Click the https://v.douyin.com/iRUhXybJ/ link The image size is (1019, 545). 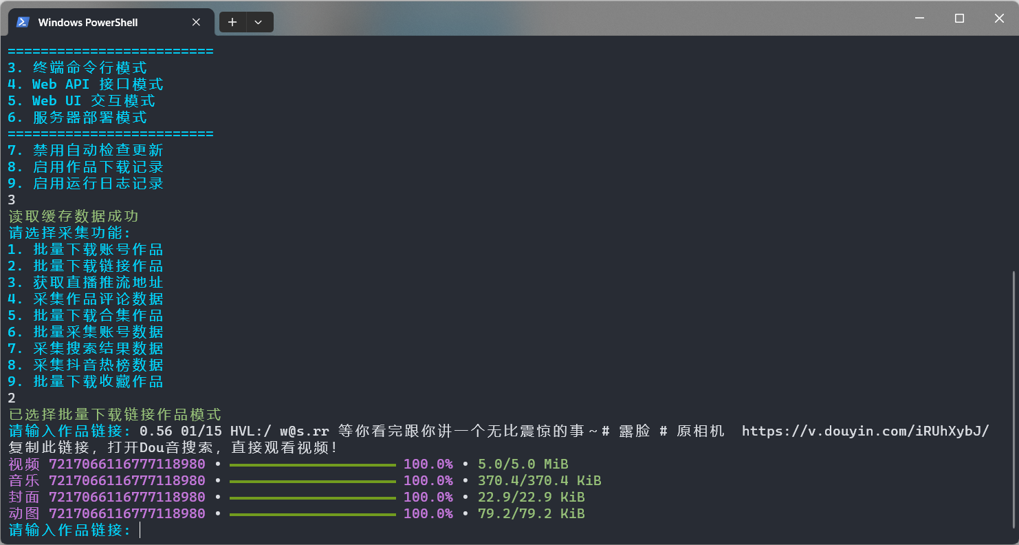point(866,431)
